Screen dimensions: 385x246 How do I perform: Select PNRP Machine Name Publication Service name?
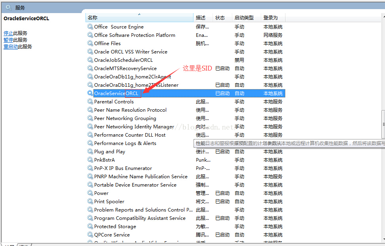(141, 177)
